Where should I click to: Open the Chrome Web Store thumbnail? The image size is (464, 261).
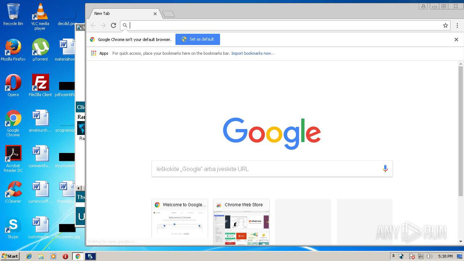(x=241, y=222)
